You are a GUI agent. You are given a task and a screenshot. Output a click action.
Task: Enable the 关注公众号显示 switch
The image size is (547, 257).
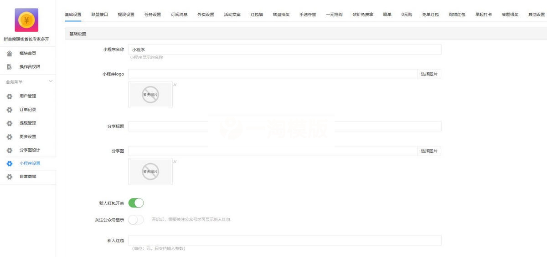click(136, 220)
